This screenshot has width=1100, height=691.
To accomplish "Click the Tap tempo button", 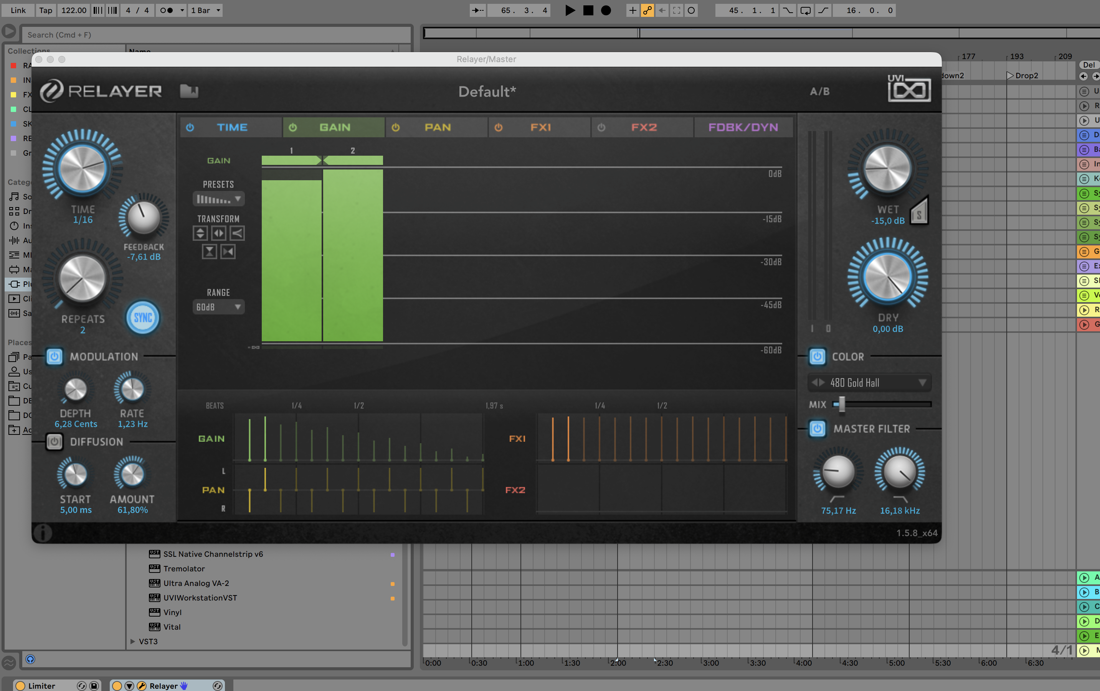I will coord(45,10).
